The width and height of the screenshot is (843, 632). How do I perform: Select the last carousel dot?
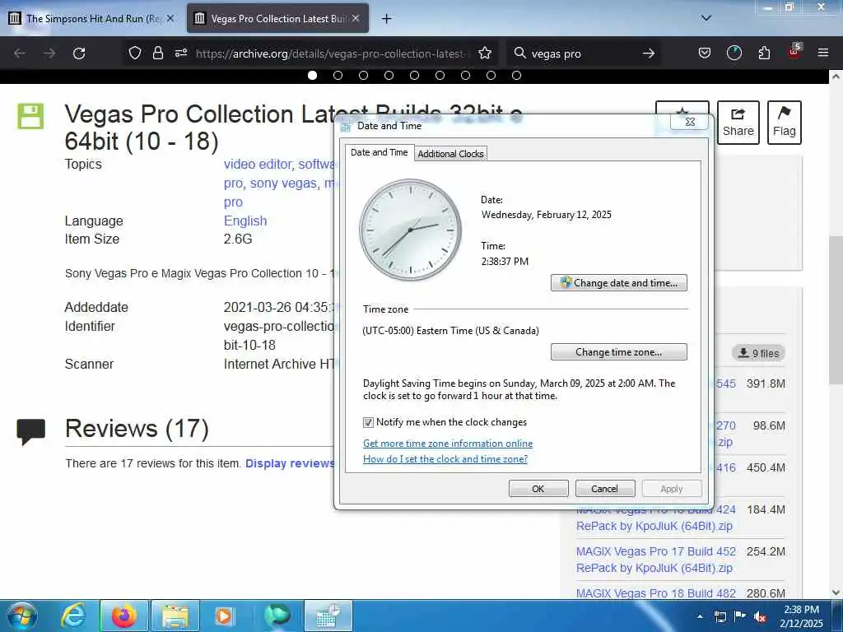tap(516, 75)
